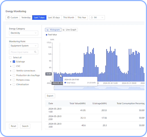
Task: Click the Export button
Action: pyautogui.click(x=50, y=96)
